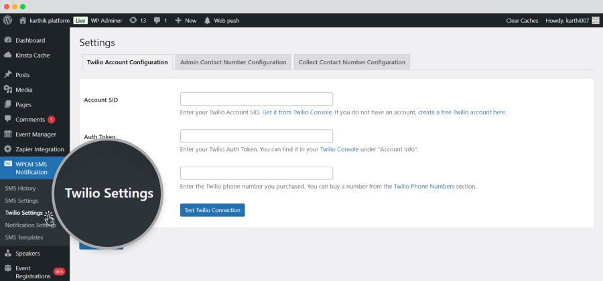Open the karthik platform home icon
Viewport: 603px width, 281px height.
(23, 20)
